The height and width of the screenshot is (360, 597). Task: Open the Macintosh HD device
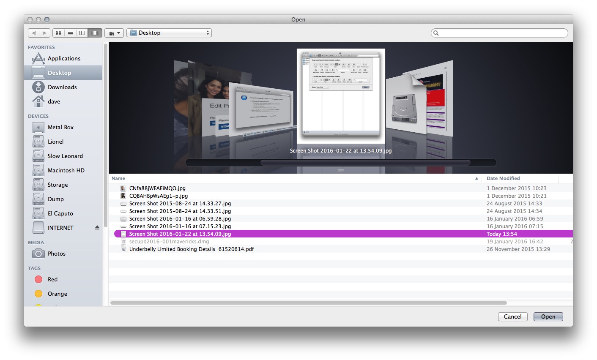(66, 170)
